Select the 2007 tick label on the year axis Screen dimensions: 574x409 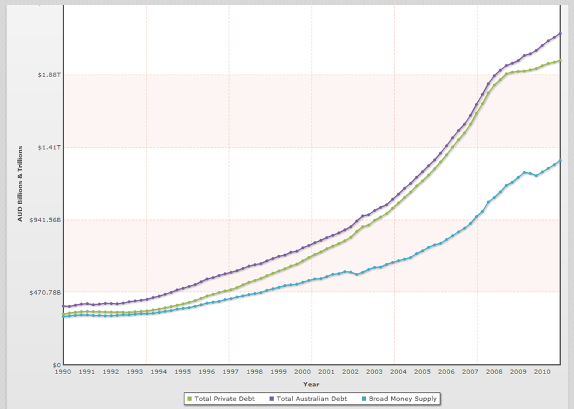[469, 372]
